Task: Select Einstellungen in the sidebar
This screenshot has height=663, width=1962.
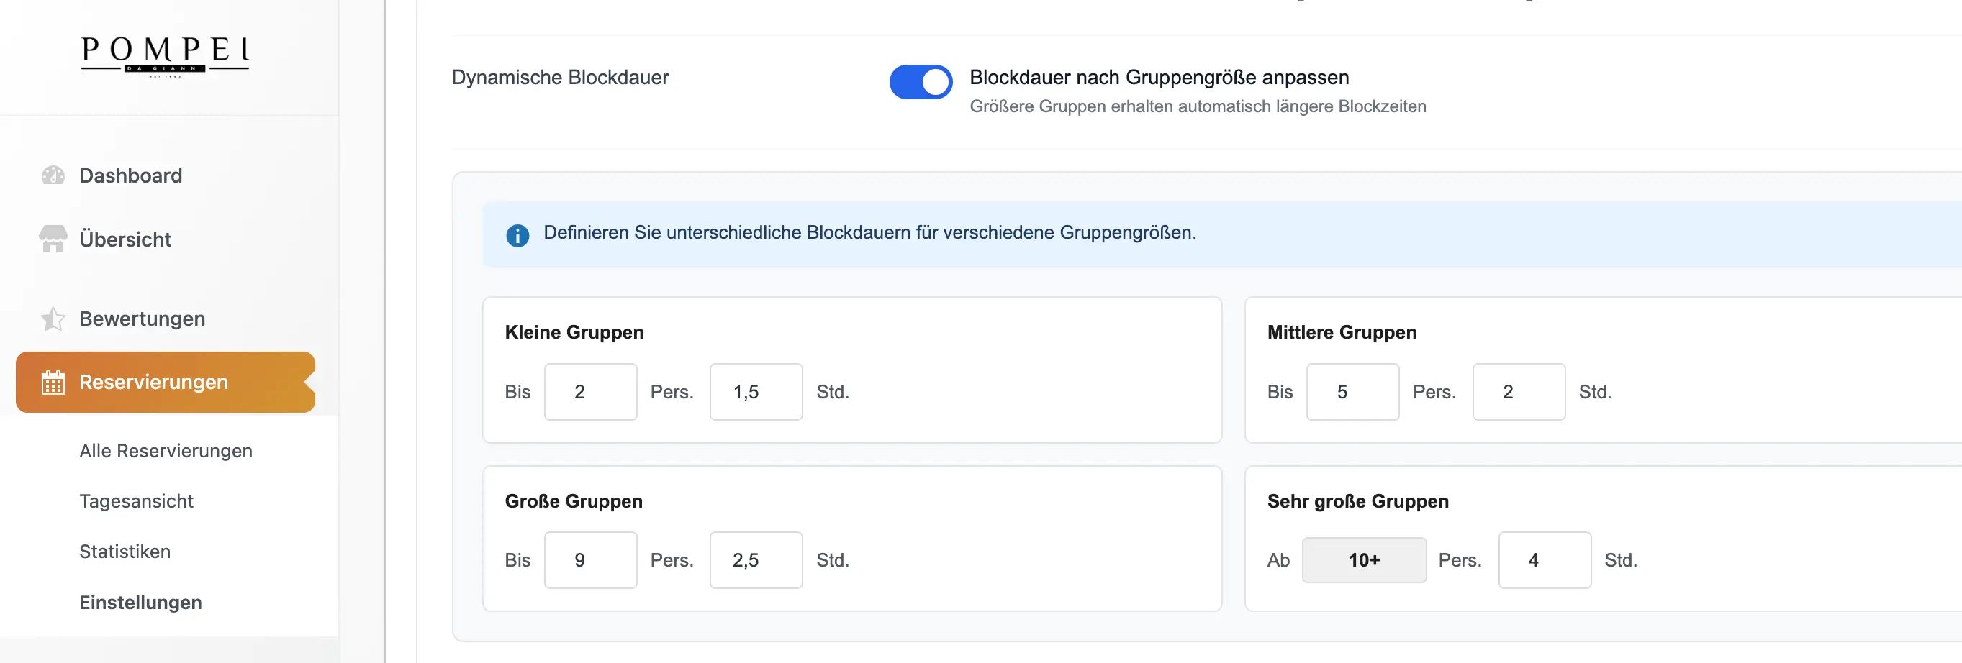Action: coord(140,602)
